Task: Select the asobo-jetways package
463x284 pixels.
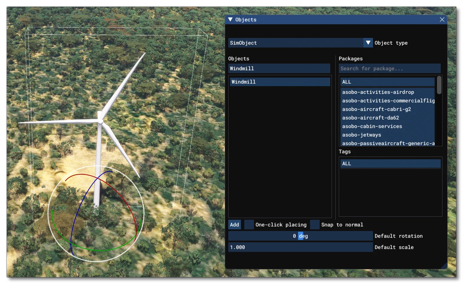Action: pos(387,135)
